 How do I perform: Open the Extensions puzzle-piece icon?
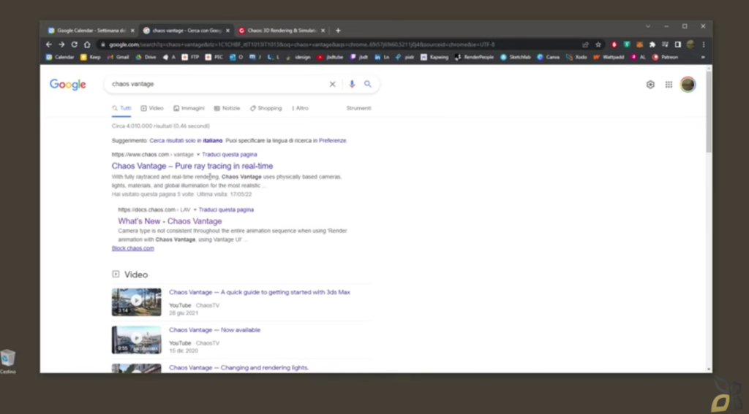pyautogui.click(x=652, y=45)
